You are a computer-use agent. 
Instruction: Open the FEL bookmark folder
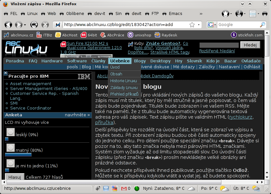[x=11, y=14]
